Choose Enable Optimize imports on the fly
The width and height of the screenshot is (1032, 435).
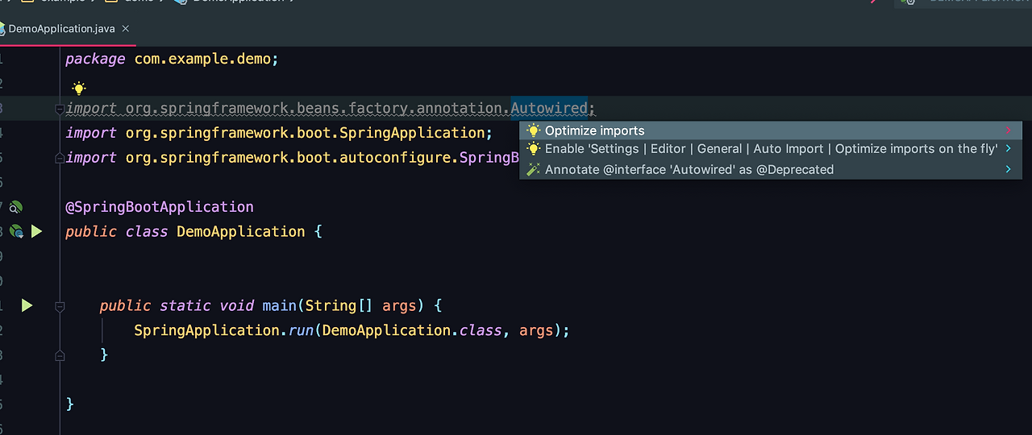tap(771, 148)
